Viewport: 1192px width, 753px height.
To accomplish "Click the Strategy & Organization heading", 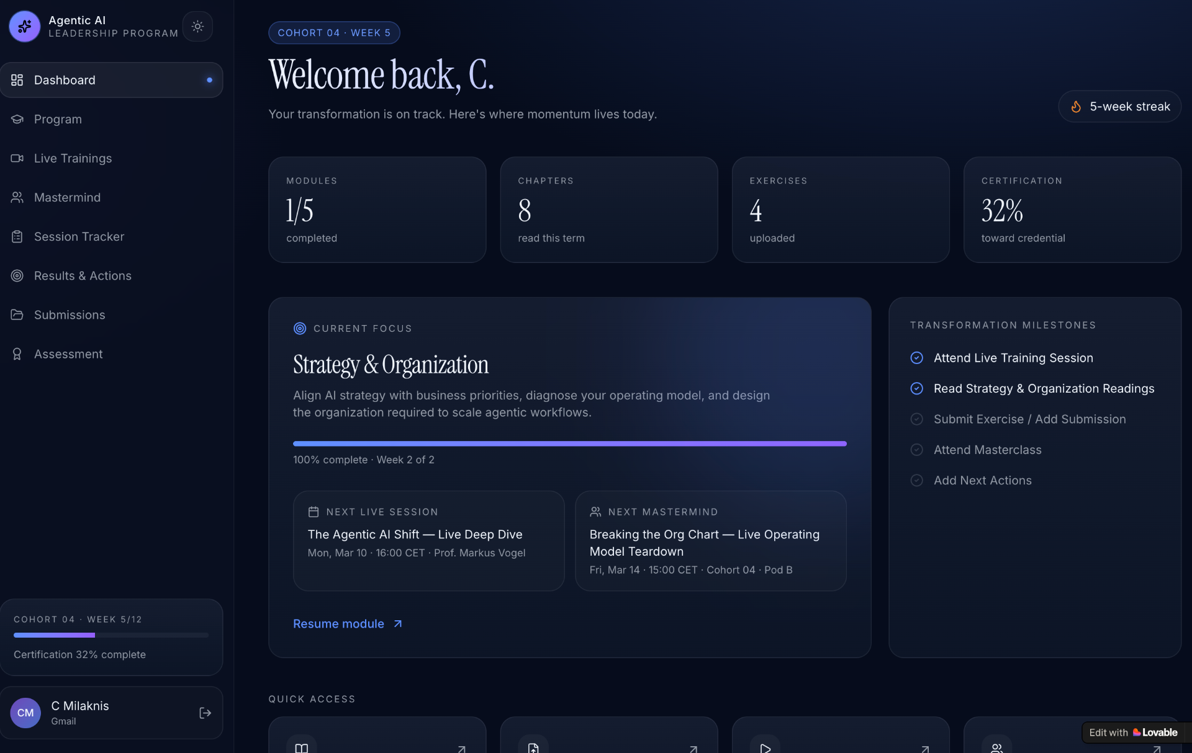I will pos(391,365).
